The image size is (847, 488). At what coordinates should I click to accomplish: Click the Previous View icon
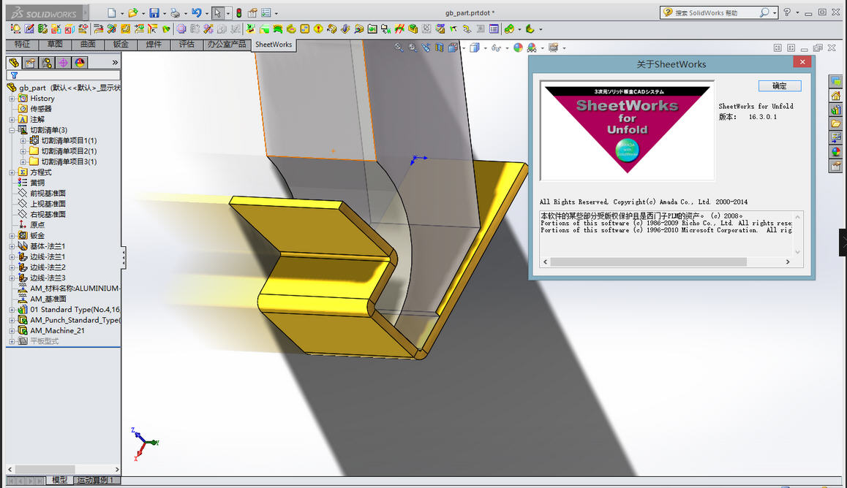click(426, 47)
